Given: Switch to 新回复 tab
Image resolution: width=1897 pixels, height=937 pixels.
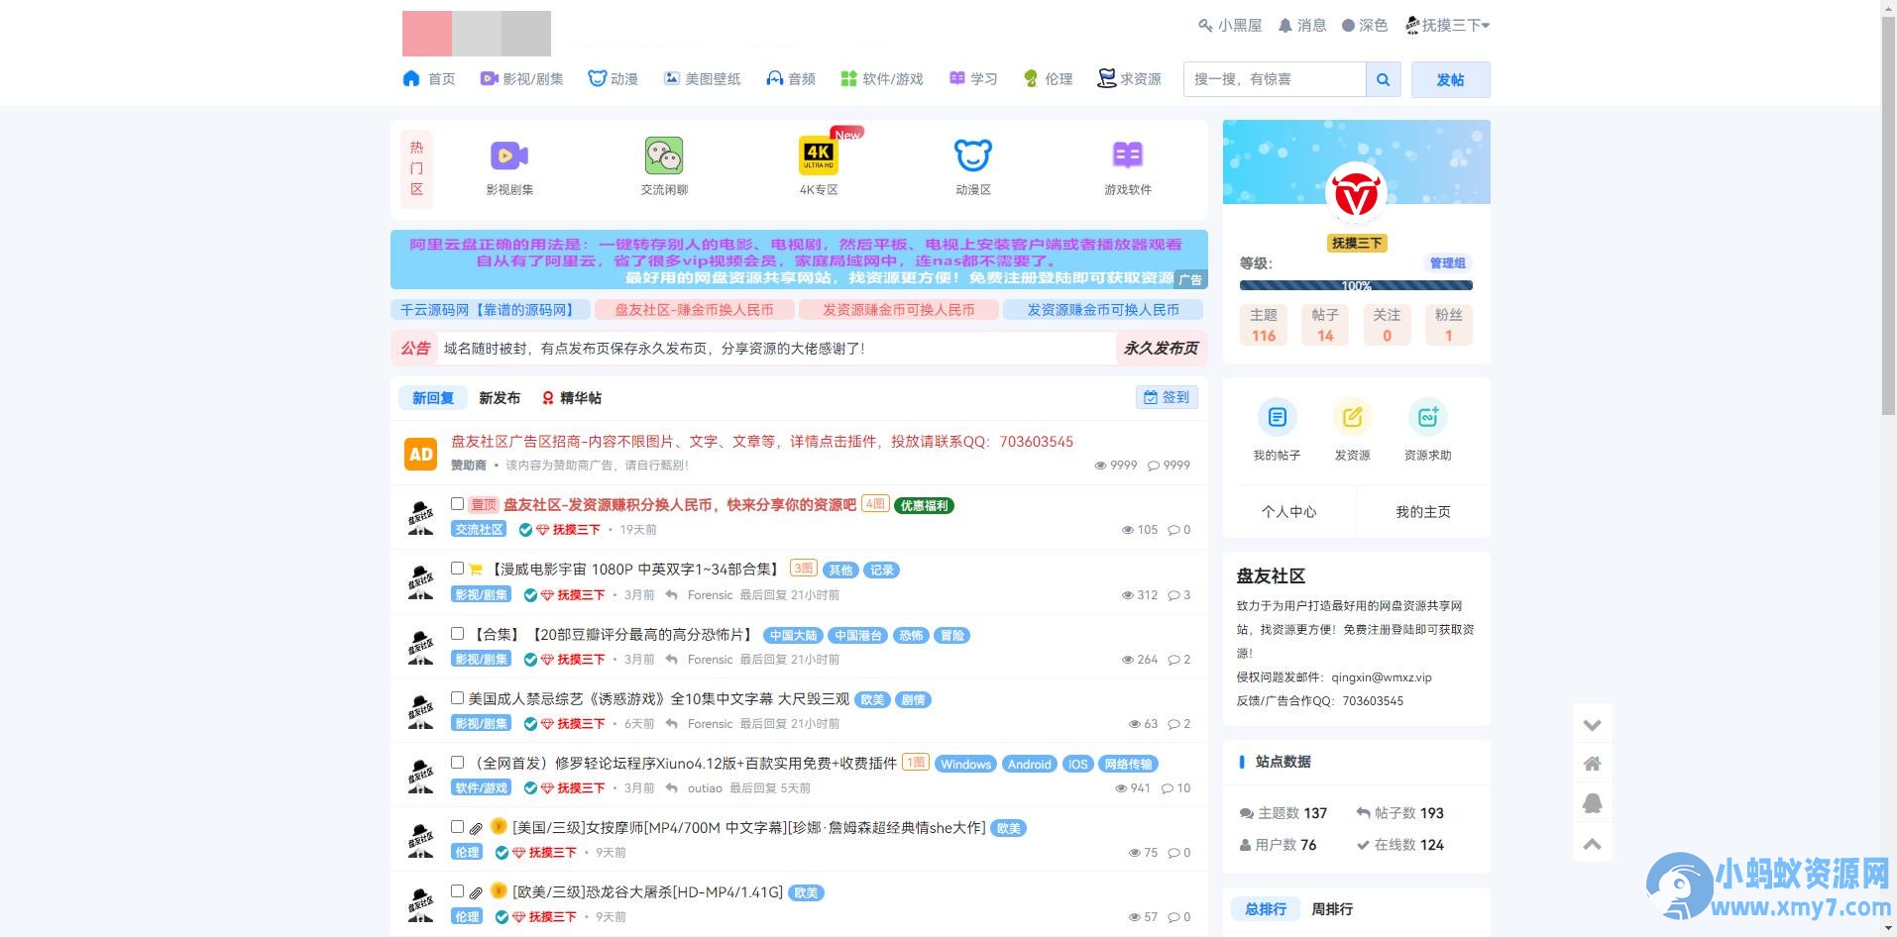Looking at the screenshot, I should click(x=433, y=397).
